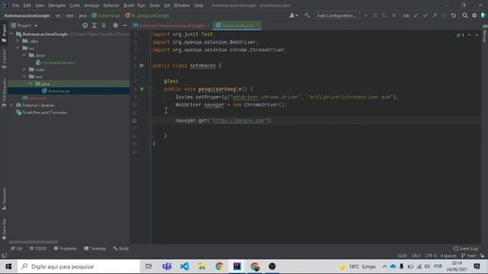The image size is (488, 274).
Task: Click the Windows taskbar search box
Action: click(79, 266)
